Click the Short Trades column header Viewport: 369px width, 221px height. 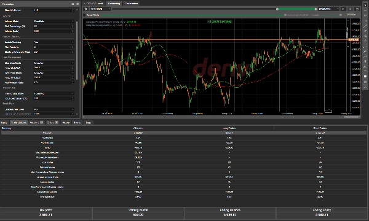tap(320, 128)
